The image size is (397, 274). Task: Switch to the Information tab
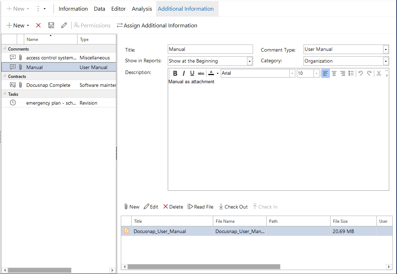pyautogui.click(x=73, y=9)
